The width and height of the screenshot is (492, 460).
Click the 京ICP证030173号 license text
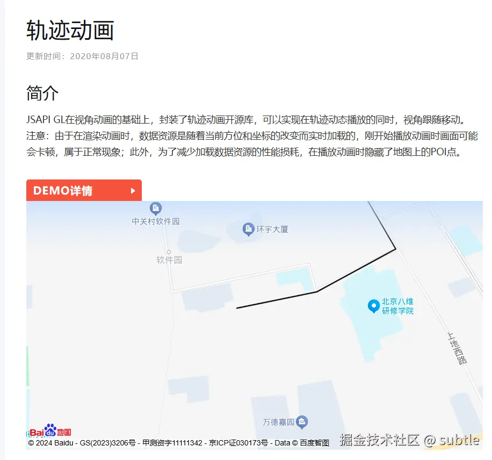coord(238,443)
